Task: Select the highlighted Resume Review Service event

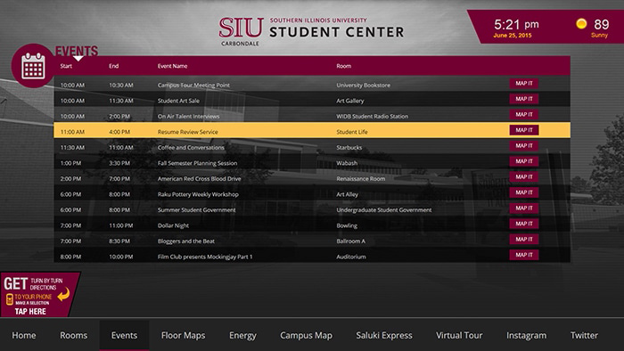Action: point(312,130)
